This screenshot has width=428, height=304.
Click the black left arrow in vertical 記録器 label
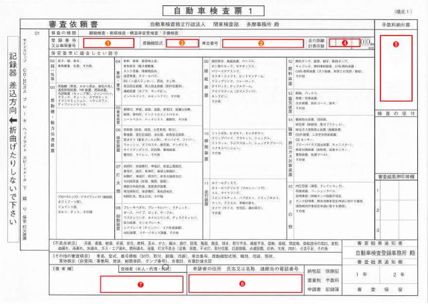pyautogui.click(x=13, y=120)
